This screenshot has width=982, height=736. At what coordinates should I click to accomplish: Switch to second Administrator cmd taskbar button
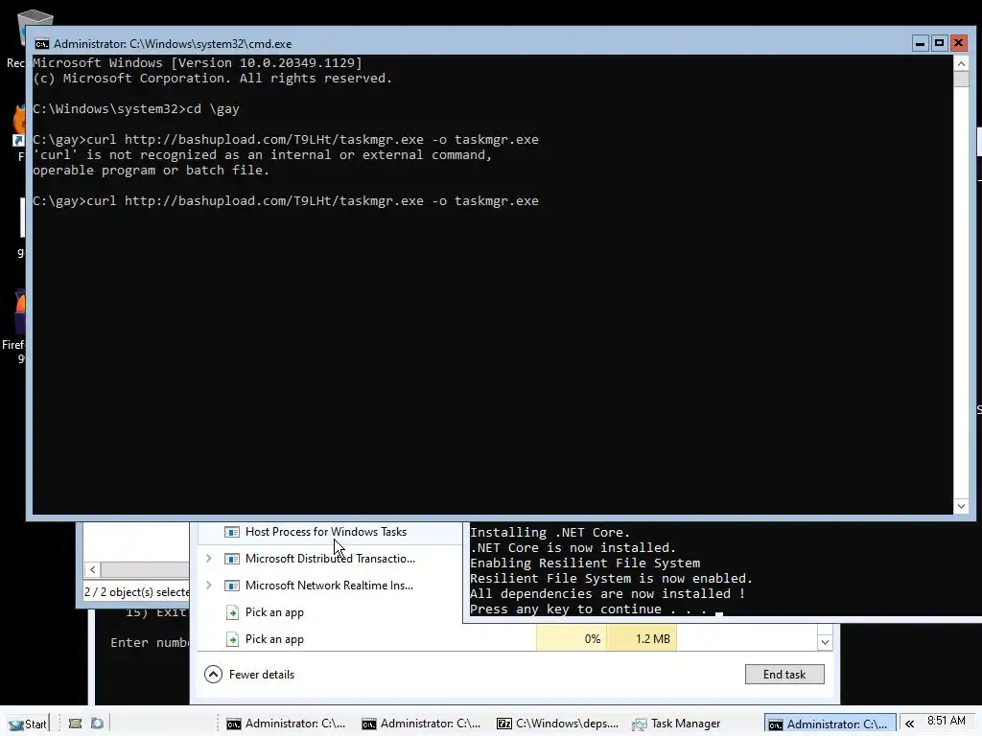[422, 724]
